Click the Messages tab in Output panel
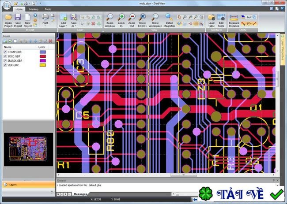 click(80, 194)
